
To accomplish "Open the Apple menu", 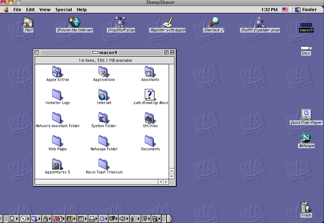I will tap(6, 10).
